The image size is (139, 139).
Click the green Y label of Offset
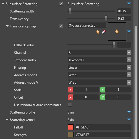pos(103,97)
